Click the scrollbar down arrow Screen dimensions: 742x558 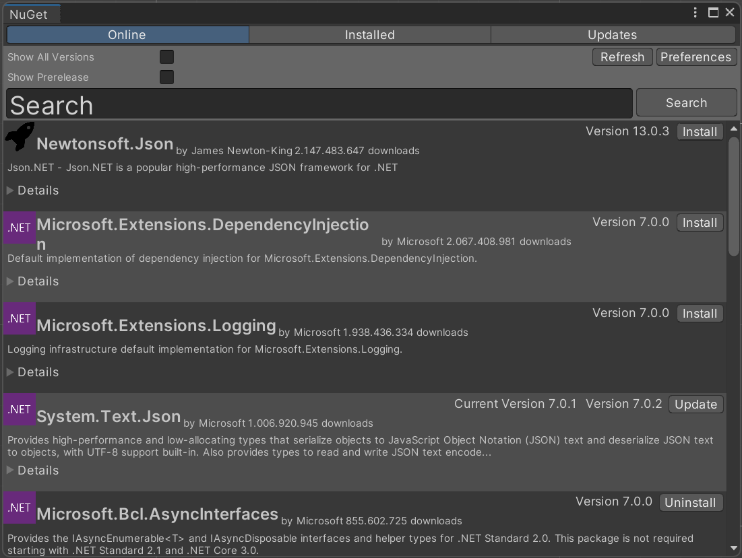(x=733, y=548)
